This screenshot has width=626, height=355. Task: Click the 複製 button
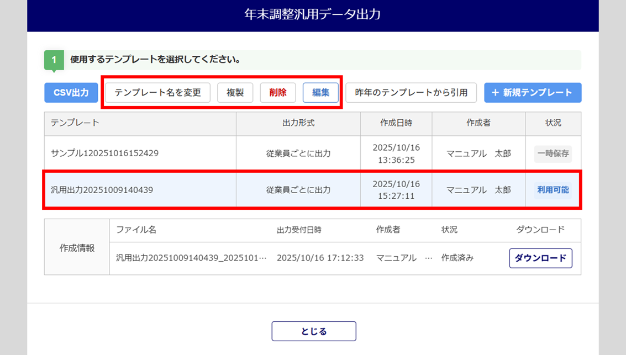[x=235, y=93]
